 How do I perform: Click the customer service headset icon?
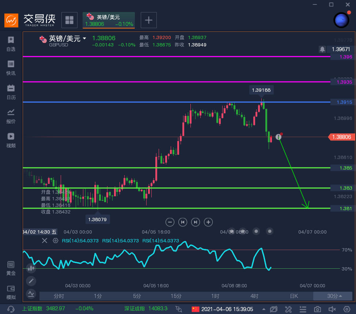[x=11, y=309]
